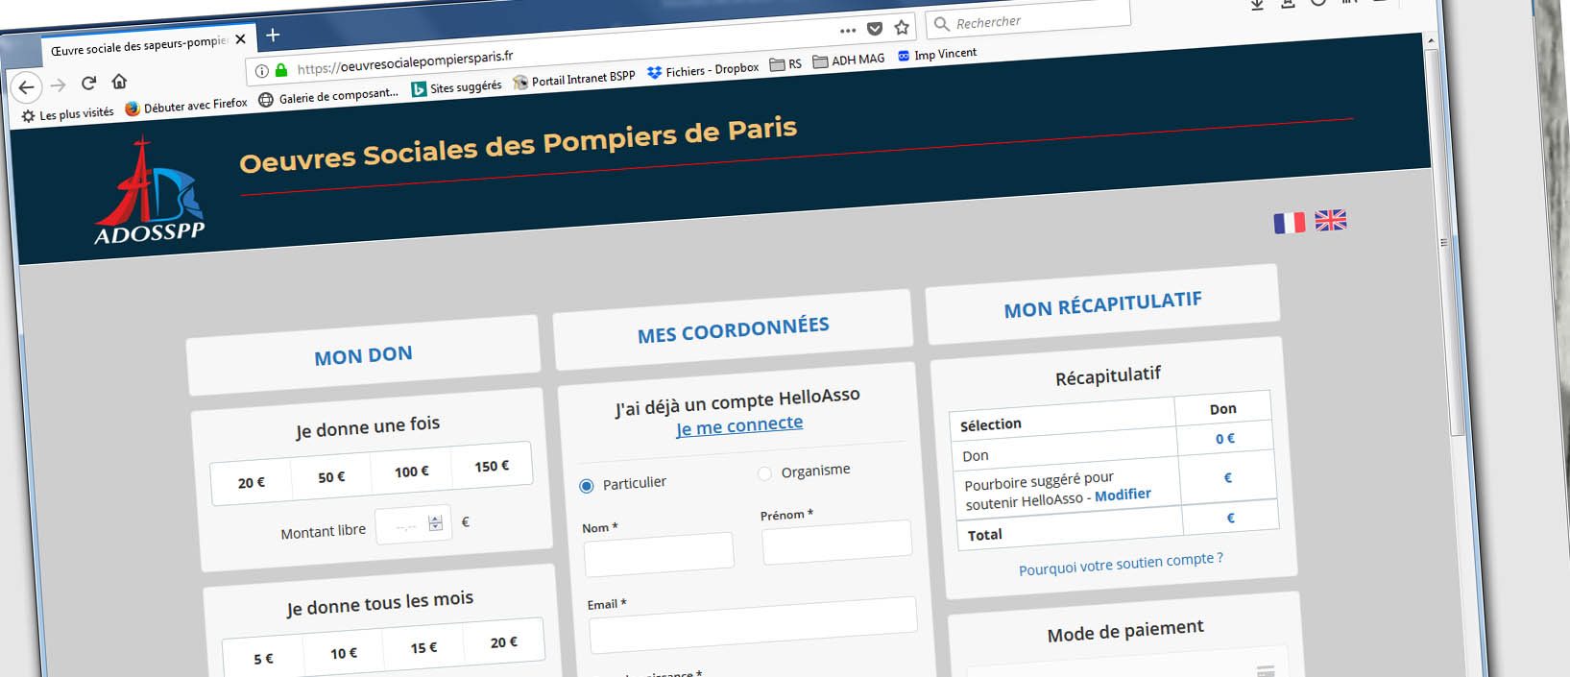This screenshot has height=677, width=1570.
Task: Open the ADH MAG bookmarks folder
Action: coord(849,60)
